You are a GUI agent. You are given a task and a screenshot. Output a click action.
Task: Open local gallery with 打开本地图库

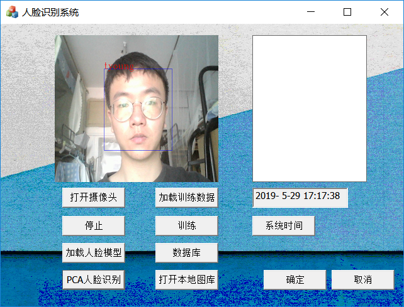coord(186,280)
